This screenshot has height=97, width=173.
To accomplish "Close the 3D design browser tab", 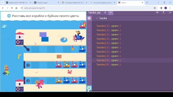I will (86, 2).
